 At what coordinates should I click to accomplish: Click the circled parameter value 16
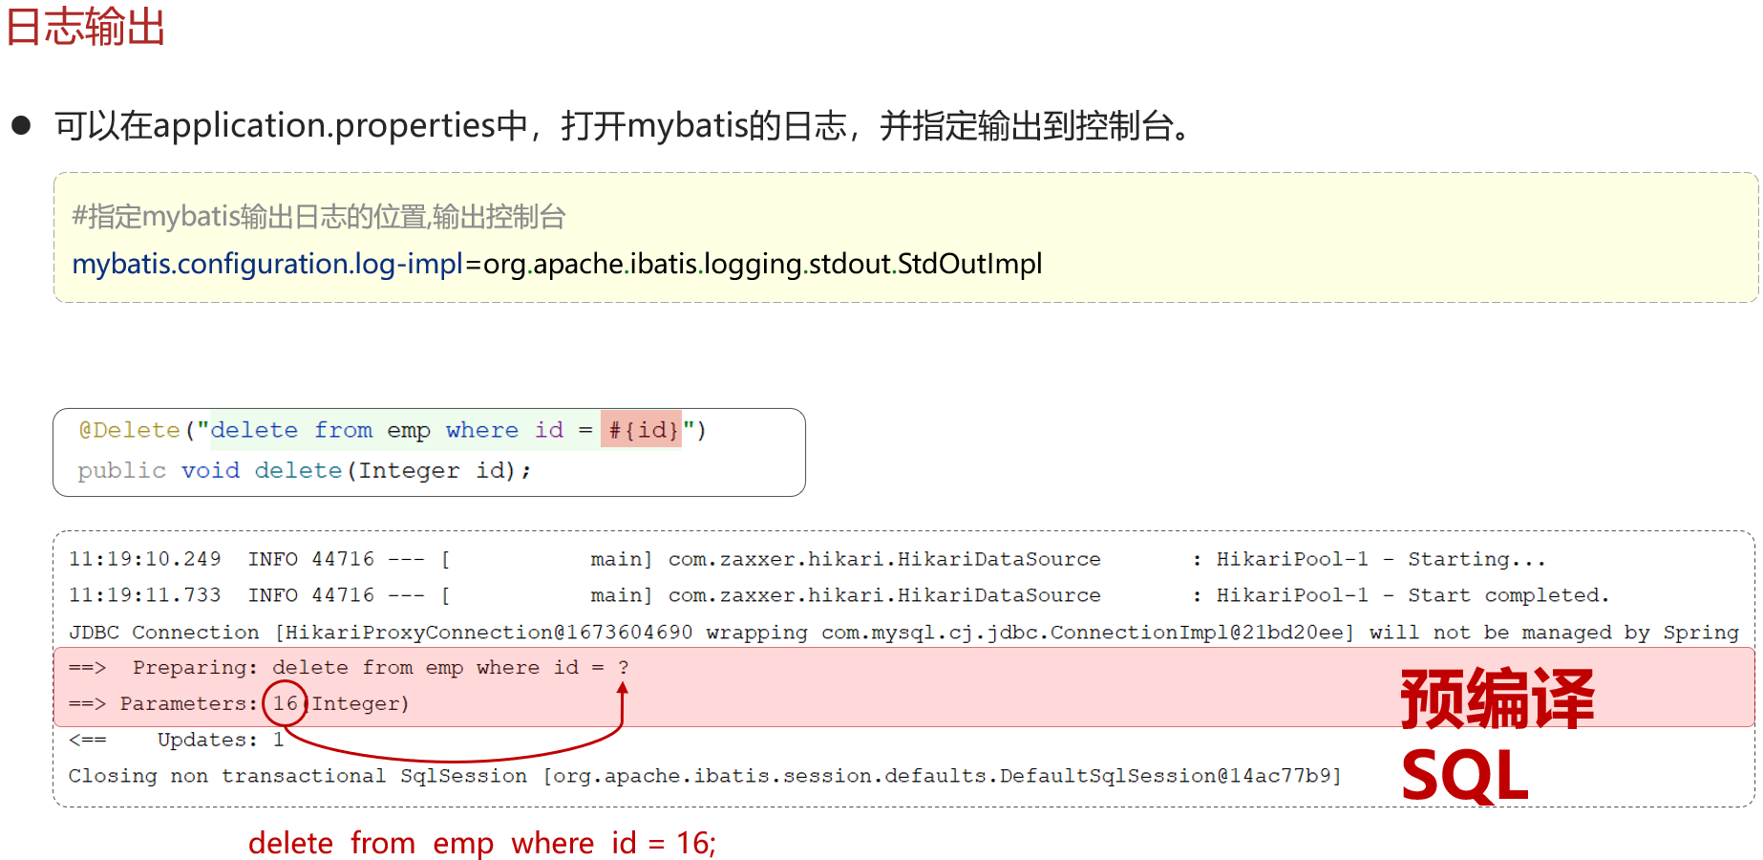[x=285, y=703]
